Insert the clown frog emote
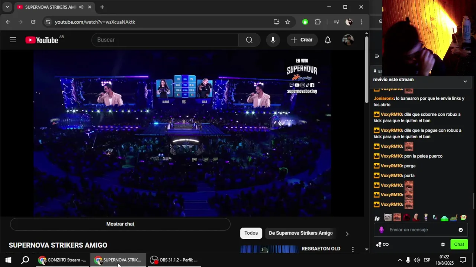 [463, 218]
